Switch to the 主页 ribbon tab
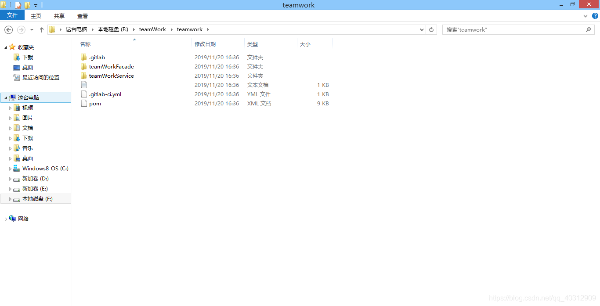600x306 pixels. (36, 16)
